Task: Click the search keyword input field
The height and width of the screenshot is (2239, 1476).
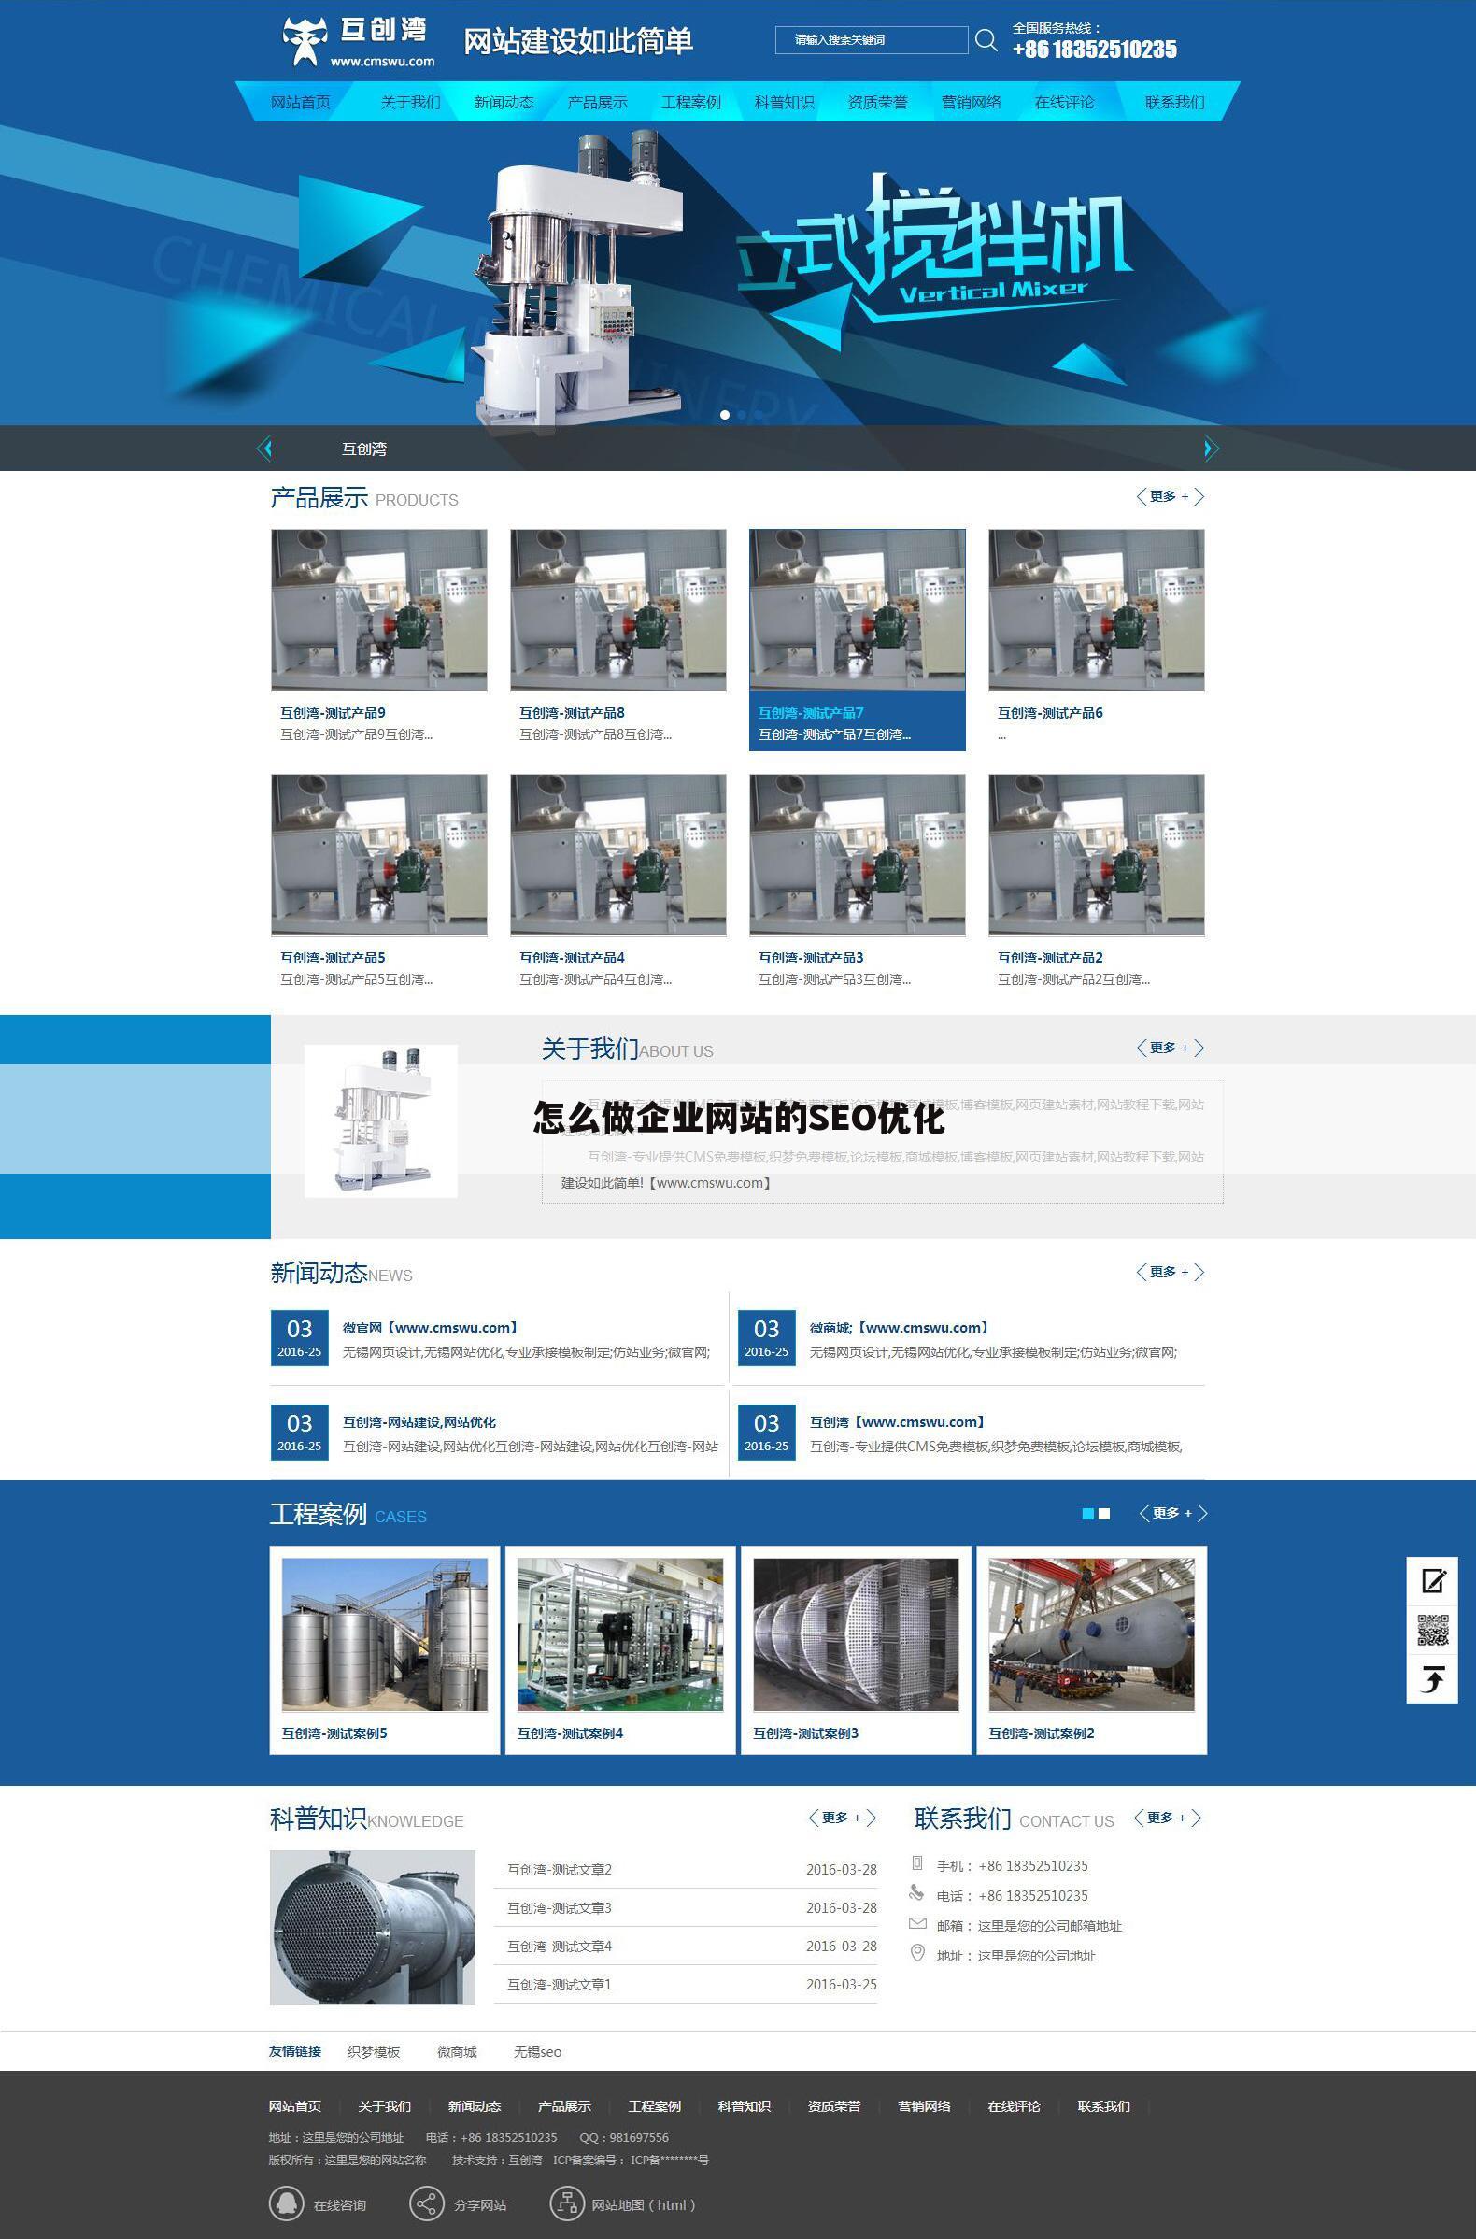Action: pyautogui.click(x=871, y=39)
